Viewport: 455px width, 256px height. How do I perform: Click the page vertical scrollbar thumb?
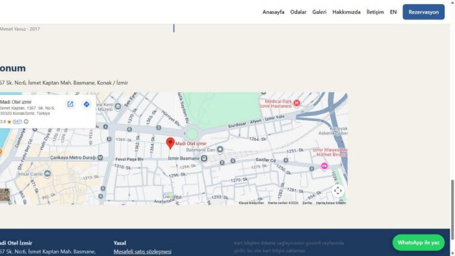tap(452, 209)
